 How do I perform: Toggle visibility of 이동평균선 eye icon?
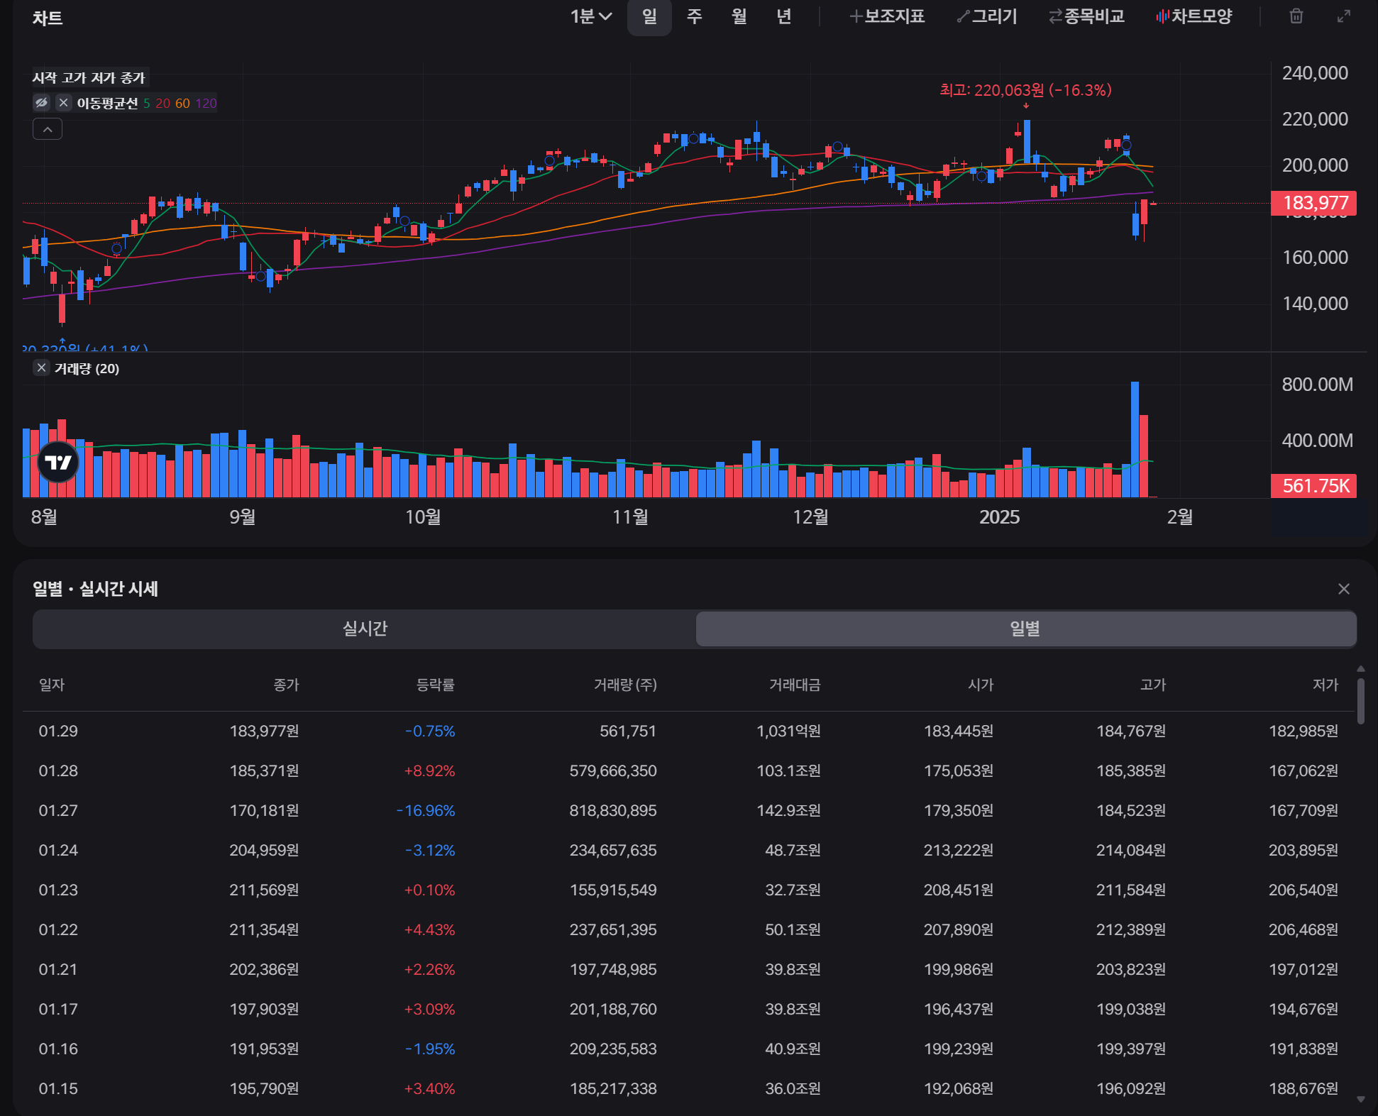42,103
